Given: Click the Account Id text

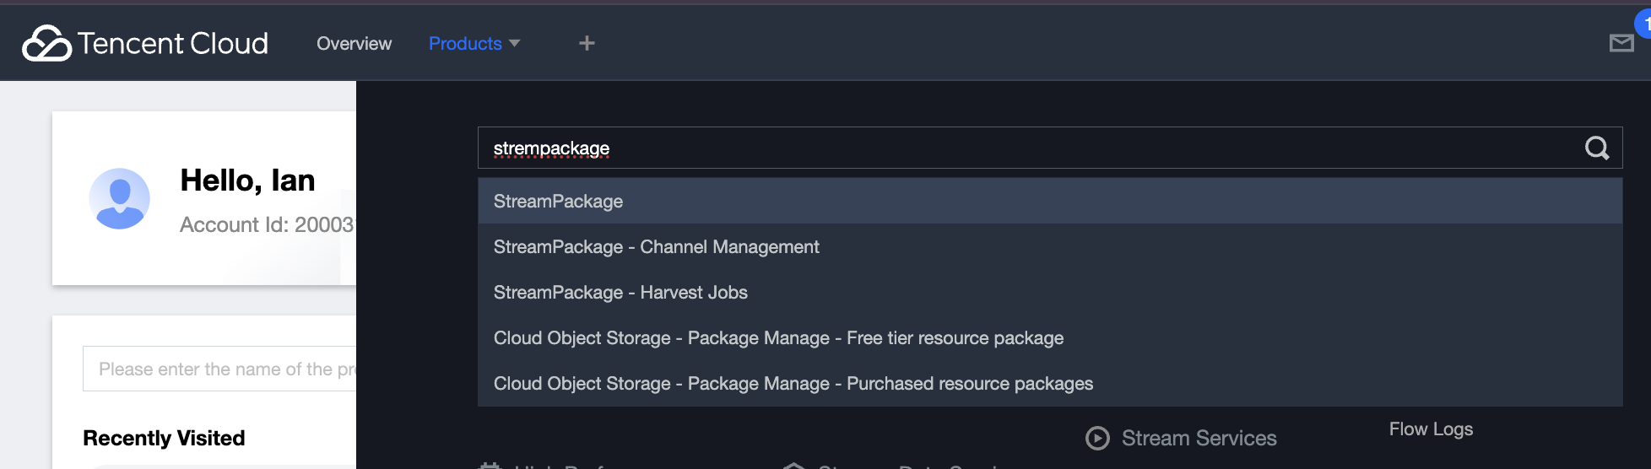Looking at the screenshot, I should tap(268, 224).
